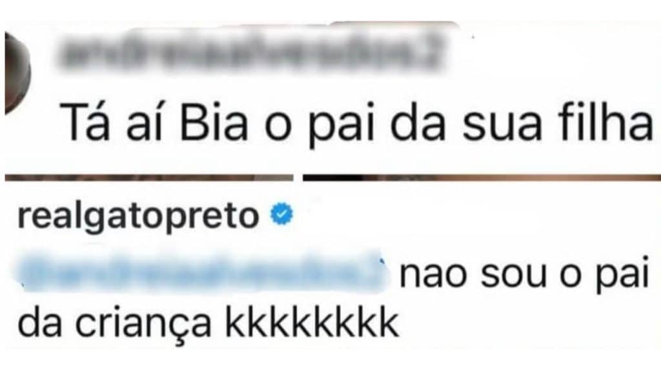Open the first commenter's profile avatar

(17, 73)
